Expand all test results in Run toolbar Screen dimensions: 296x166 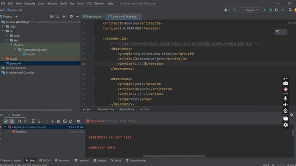tap(33, 121)
